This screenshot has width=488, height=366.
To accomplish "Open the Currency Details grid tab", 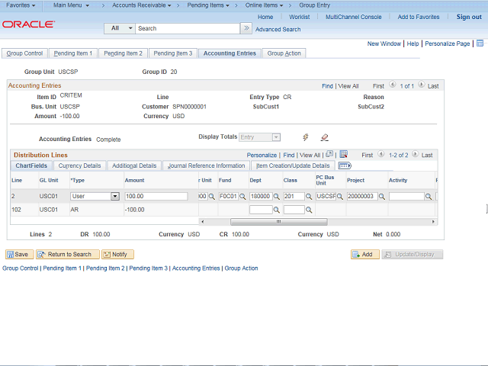I will (x=79, y=165).
